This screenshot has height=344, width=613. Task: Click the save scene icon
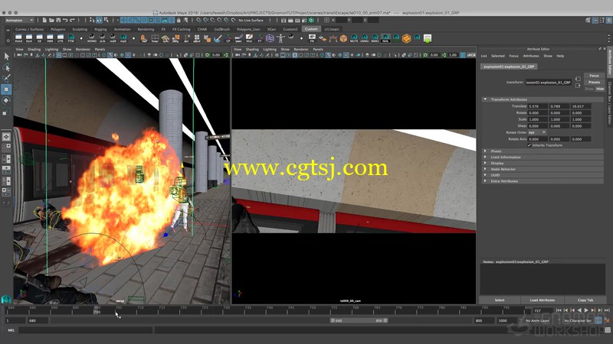pyautogui.click(x=58, y=20)
